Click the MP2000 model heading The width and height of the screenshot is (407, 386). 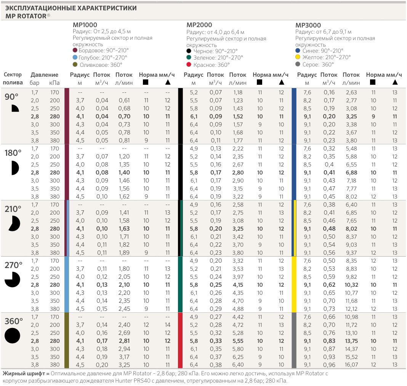pyautogui.click(x=199, y=25)
